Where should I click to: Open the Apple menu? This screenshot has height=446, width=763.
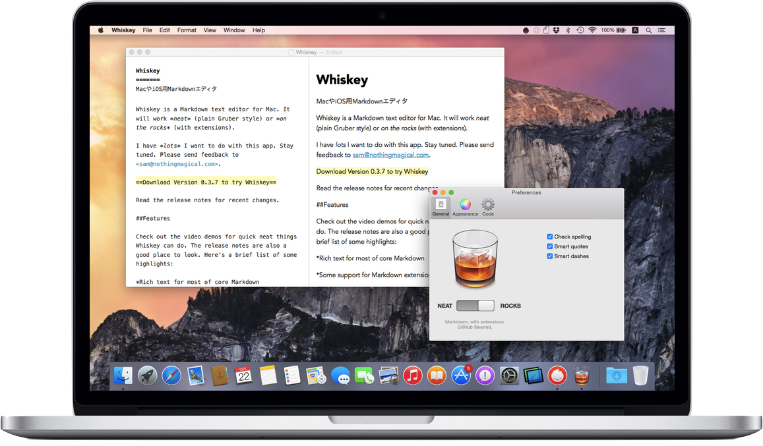pos(101,30)
